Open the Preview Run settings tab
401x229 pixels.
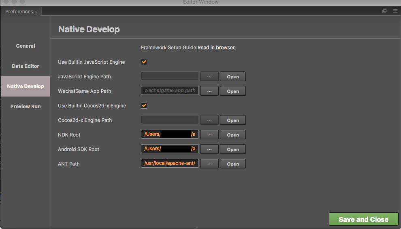tap(26, 107)
